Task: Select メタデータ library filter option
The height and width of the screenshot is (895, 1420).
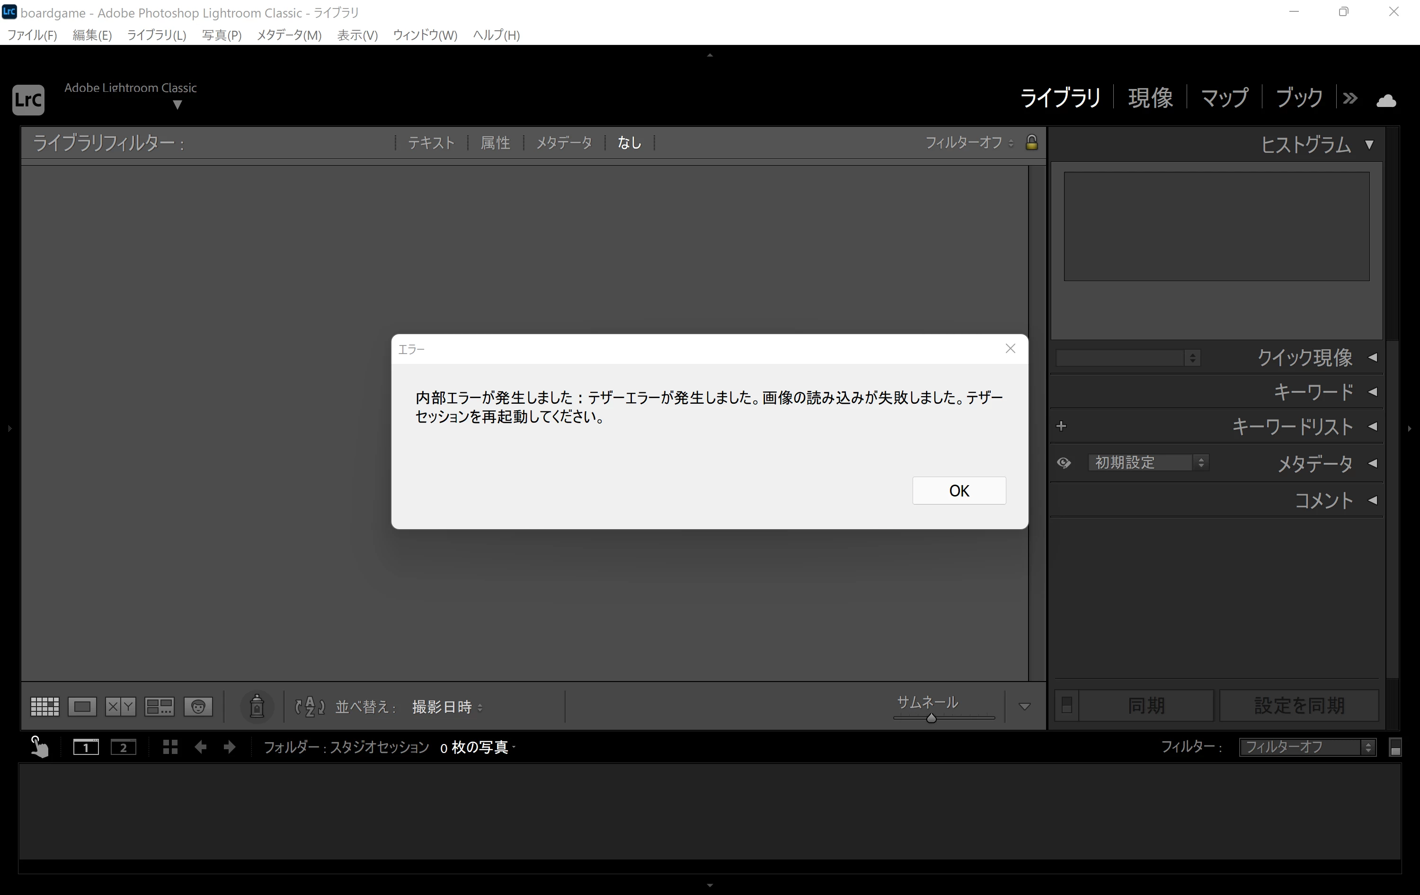Action: (564, 142)
